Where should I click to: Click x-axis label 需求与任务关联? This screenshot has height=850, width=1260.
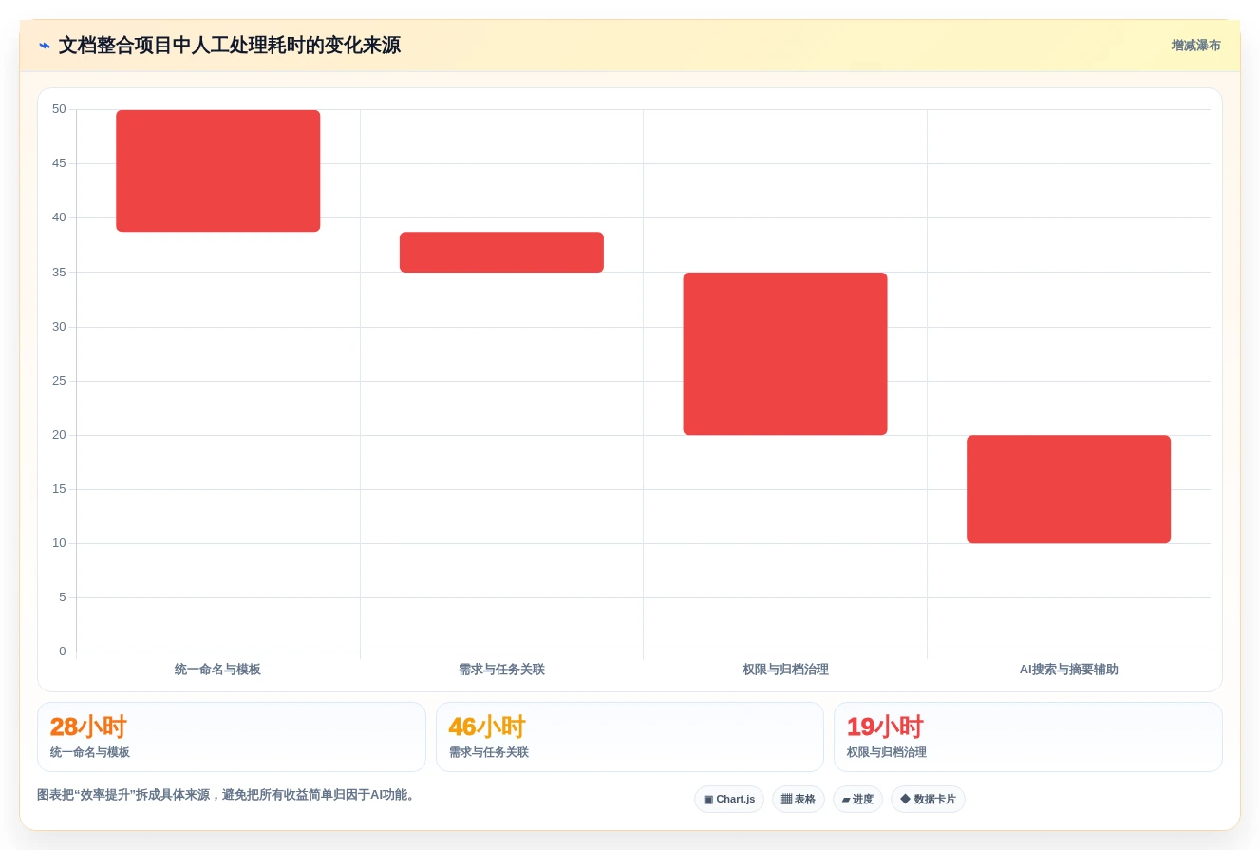coord(501,670)
